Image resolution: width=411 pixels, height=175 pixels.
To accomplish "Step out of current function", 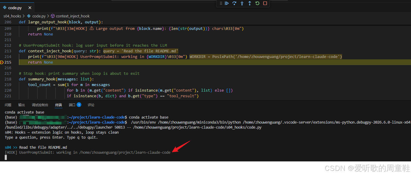I will (x=250, y=3).
